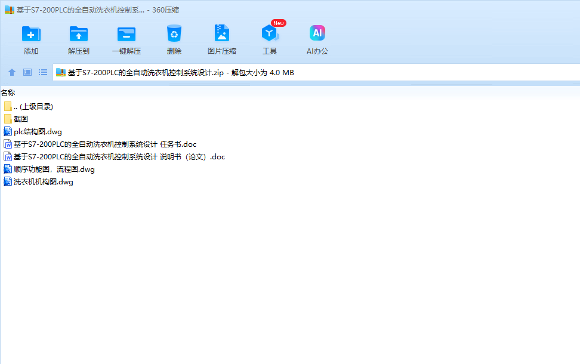This screenshot has height=364, width=580.
Task: Click the 解压到 (Extract to) icon
Action: point(78,34)
